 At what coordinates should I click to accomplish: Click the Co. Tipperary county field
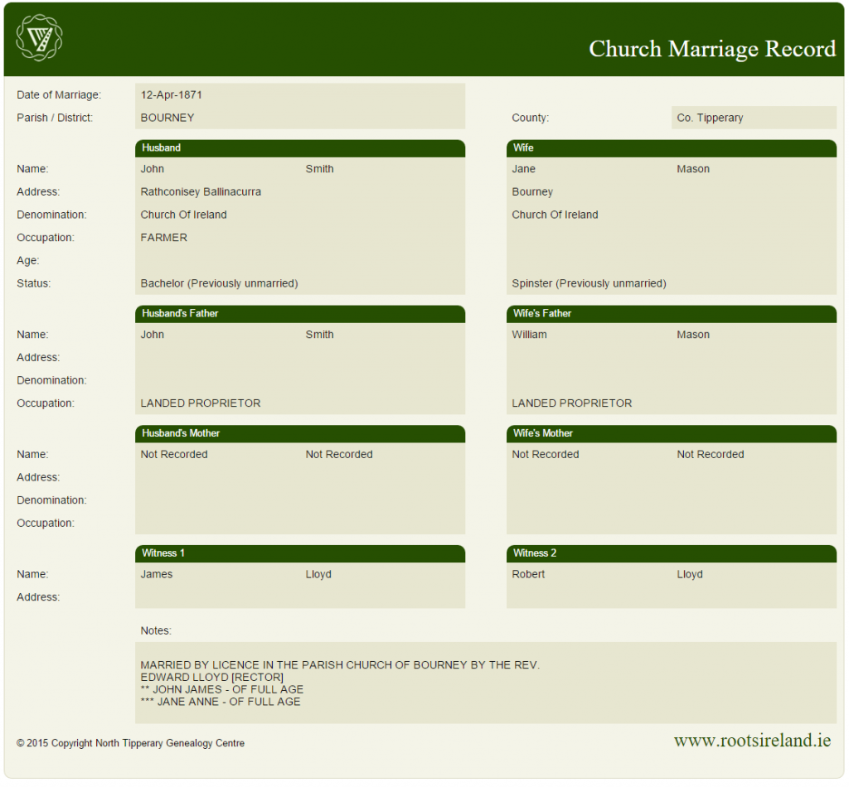(x=710, y=118)
